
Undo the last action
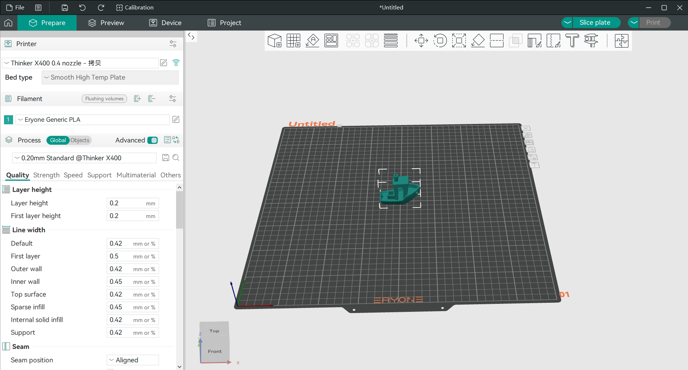tap(82, 7)
